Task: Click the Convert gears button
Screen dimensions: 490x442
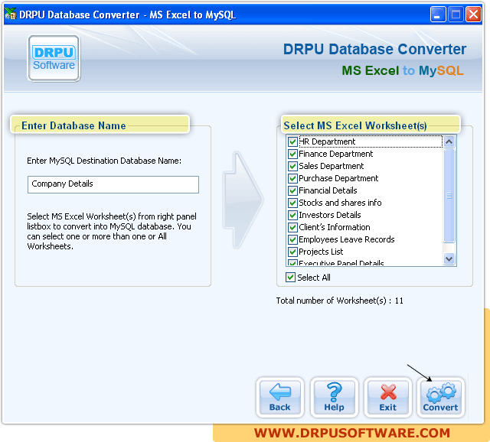Action: tap(441, 397)
